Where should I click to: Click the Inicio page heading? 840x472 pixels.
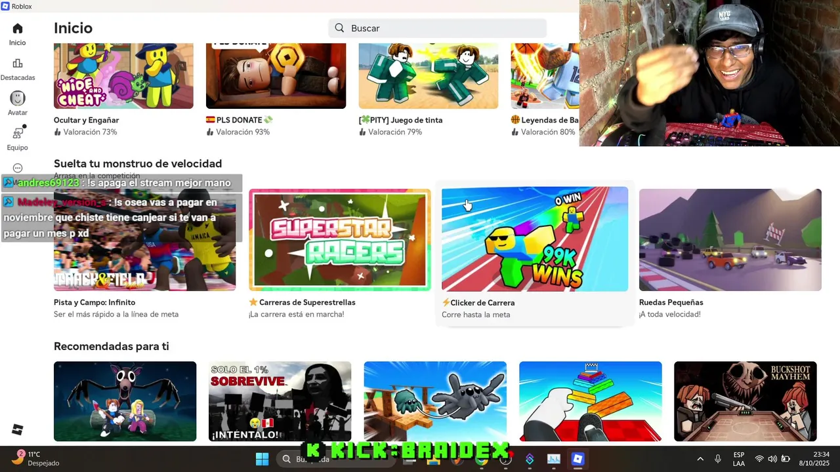click(x=73, y=28)
